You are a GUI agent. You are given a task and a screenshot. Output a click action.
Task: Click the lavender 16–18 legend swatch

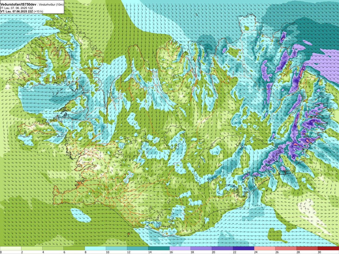tap(180, 248)
